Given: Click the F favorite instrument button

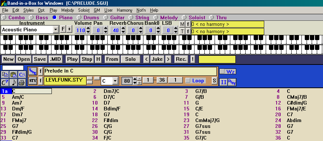Looking at the screenshot, I should (x=63, y=29).
